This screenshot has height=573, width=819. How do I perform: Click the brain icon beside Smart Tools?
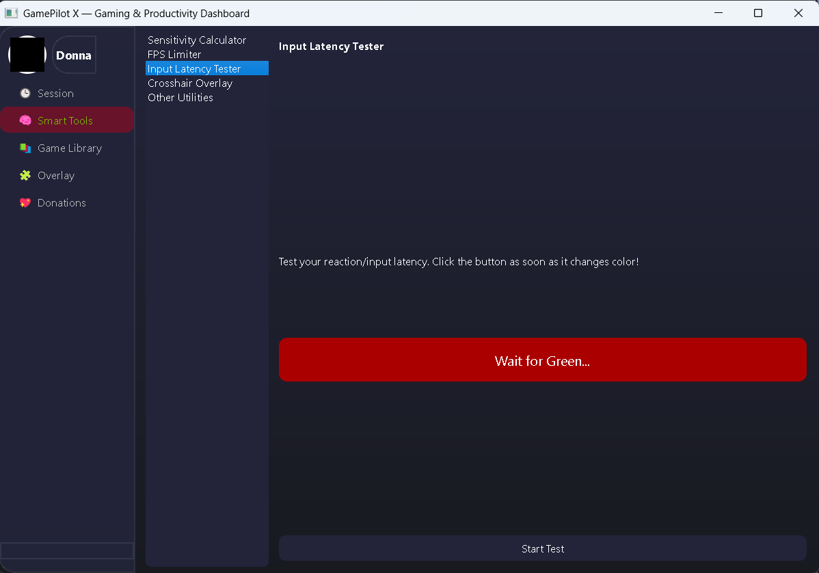[x=25, y=121]
